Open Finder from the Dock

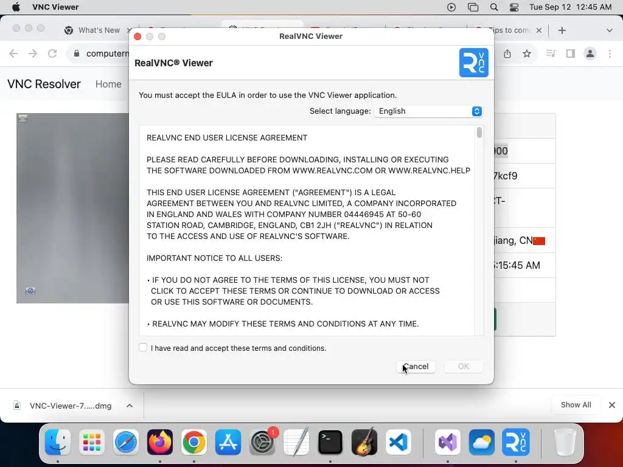coord(58,441)
